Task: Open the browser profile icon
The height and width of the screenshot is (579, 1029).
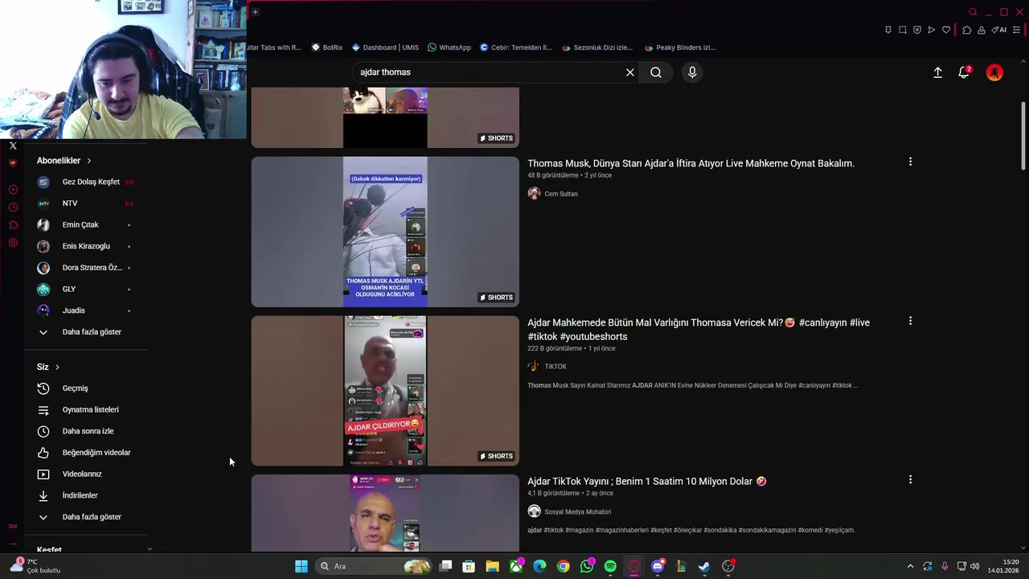Action: coord(982,30)
